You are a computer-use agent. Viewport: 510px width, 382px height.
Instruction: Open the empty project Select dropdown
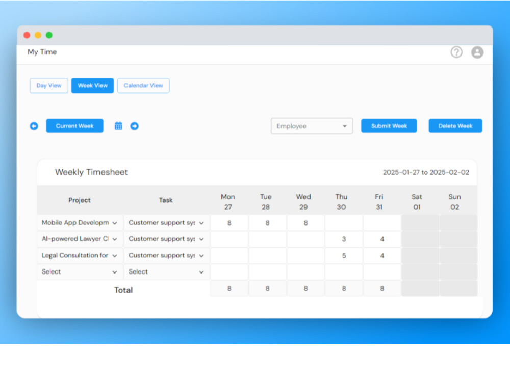[x=80, y=272]
